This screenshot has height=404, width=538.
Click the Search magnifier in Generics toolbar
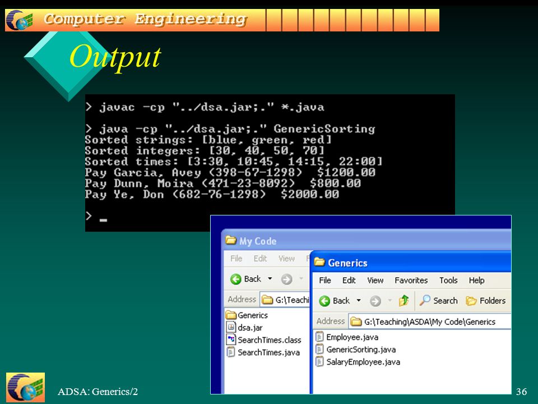coord(424,301)
